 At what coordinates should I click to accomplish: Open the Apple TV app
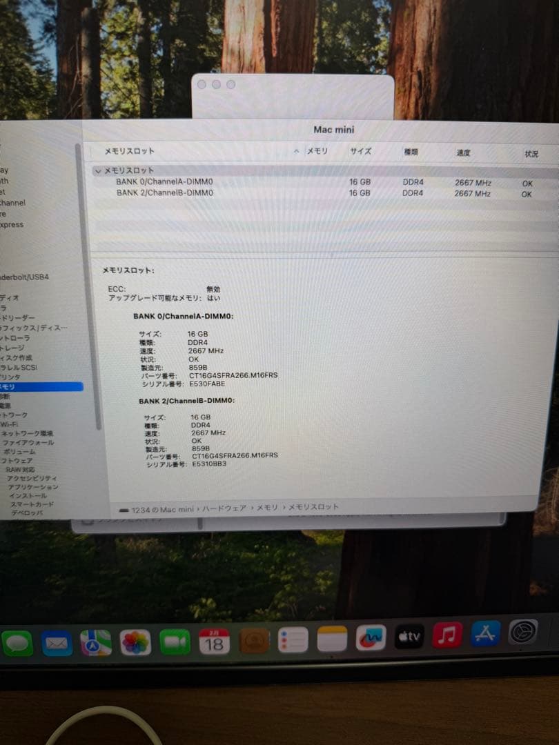pos(409,636)
